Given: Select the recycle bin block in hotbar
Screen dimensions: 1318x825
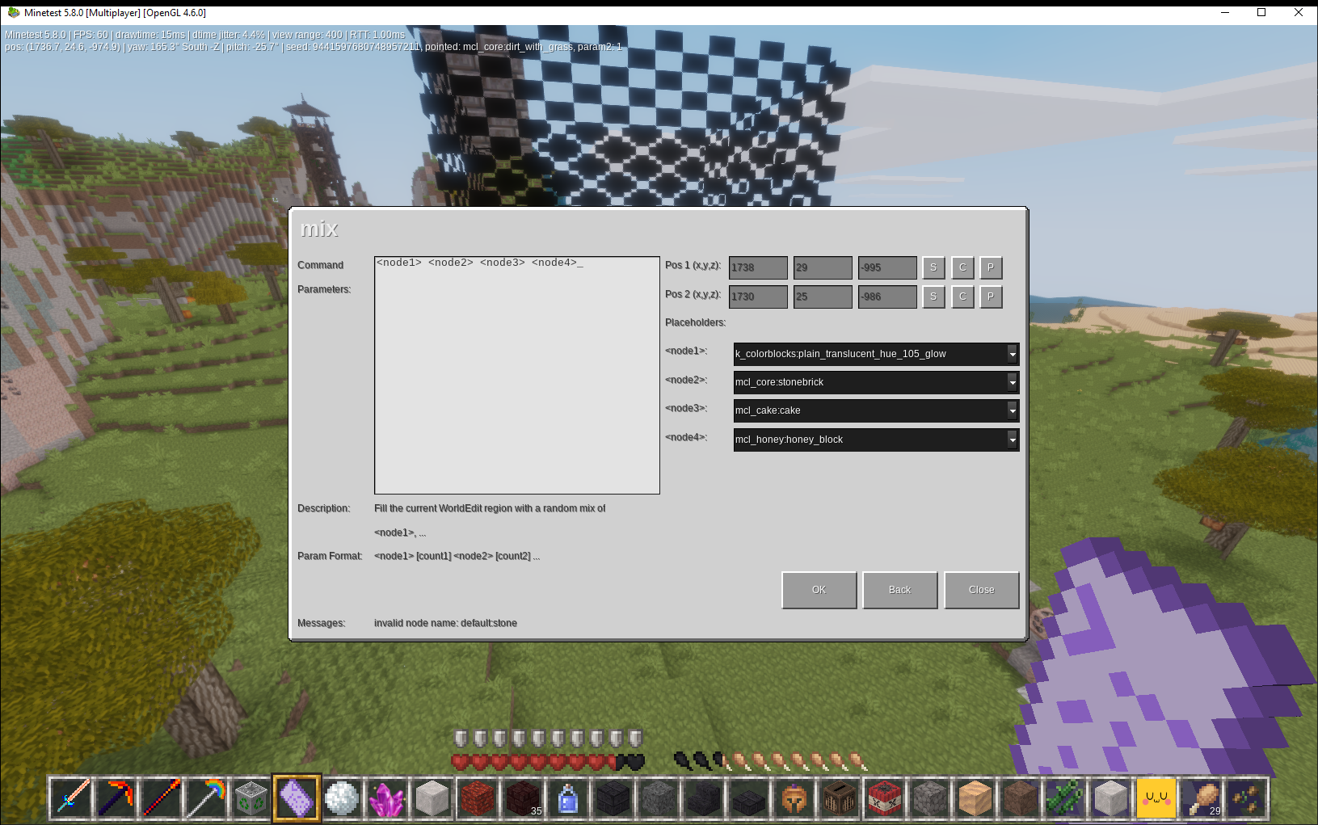Looking at the screenshot, I should tap(251, 798).
